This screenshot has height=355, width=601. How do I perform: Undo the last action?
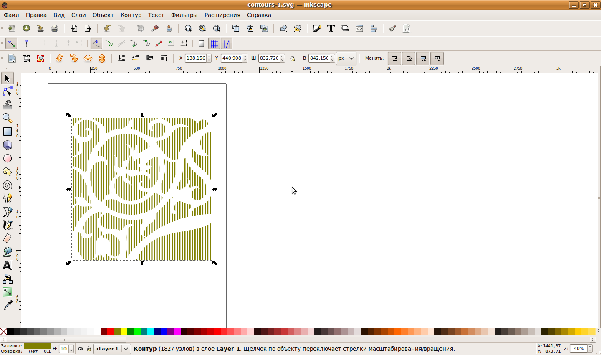pos(107,28)
